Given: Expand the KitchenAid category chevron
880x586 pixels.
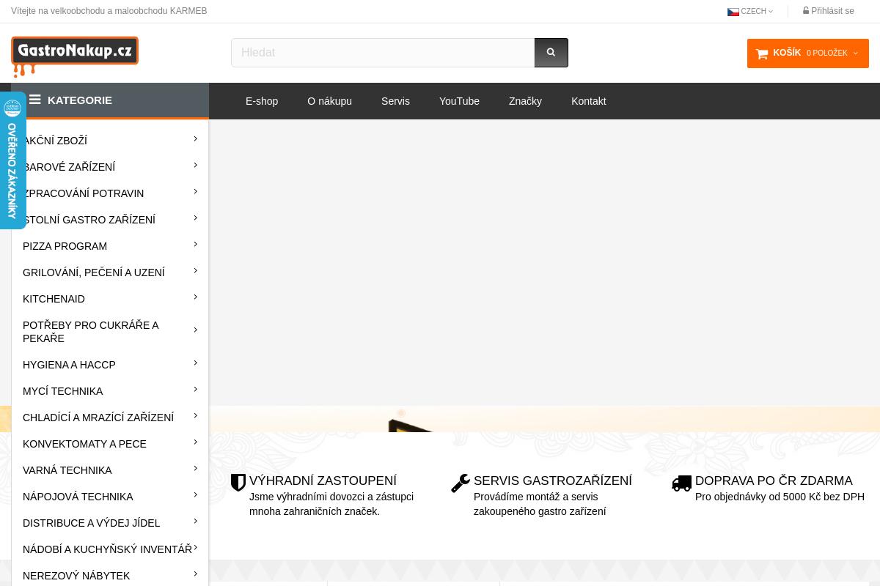Looking at the screenshot, I should [x=196, y=297].
